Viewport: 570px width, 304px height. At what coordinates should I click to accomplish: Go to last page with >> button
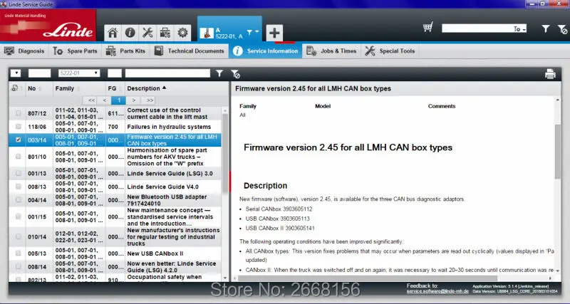(x=149, y=100)
